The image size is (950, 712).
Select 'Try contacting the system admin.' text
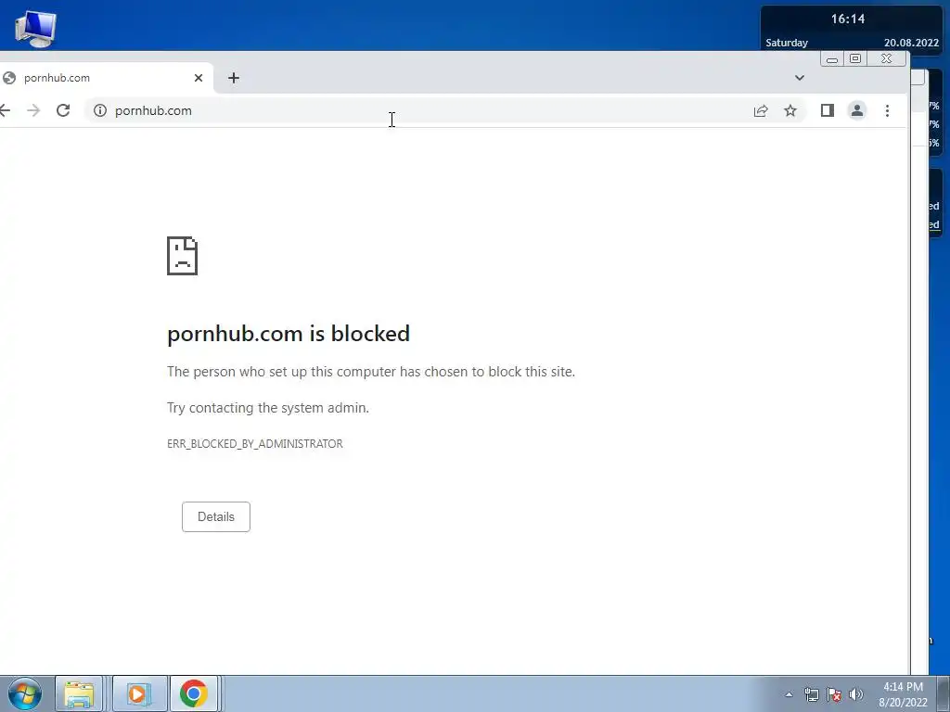(x=268, y=408)
